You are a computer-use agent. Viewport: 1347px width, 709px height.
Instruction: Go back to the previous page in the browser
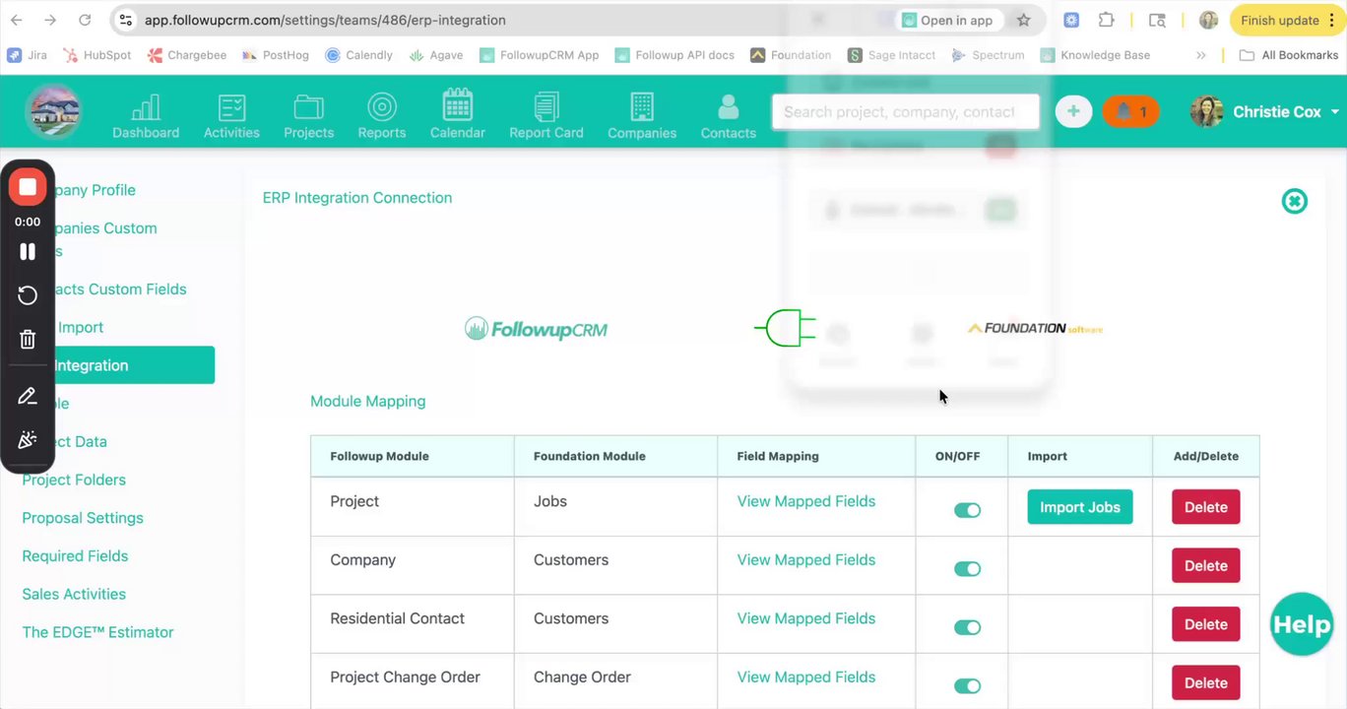pos(17,20)
